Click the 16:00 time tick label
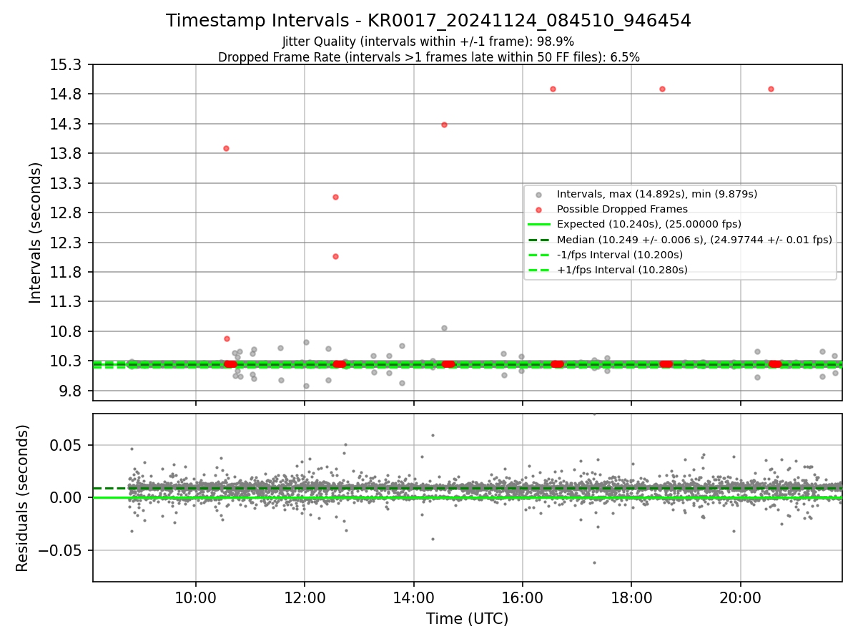Viewport: 858px width, 644px height. click(523, 597)
